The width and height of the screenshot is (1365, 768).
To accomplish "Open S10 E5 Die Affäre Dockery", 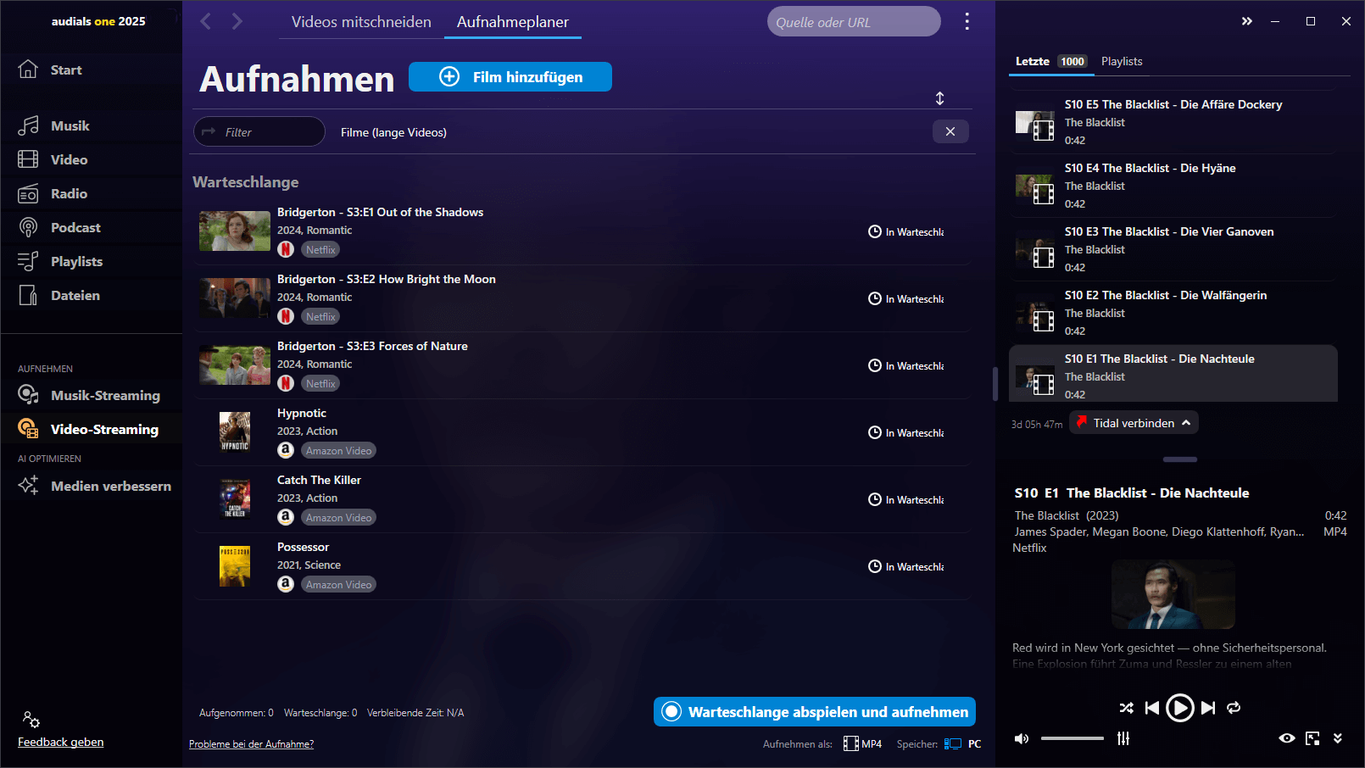I will (1173, 122).
